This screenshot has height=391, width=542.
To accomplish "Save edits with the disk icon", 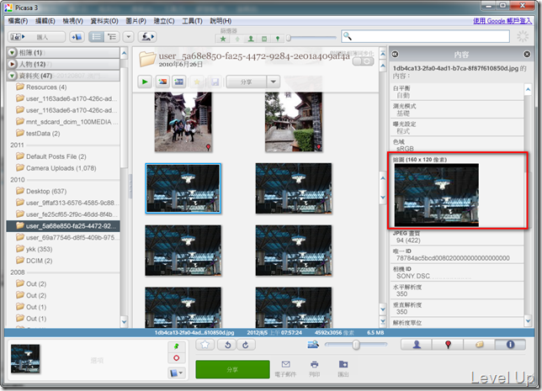I will pyautogui.click(x=215, y=82).
